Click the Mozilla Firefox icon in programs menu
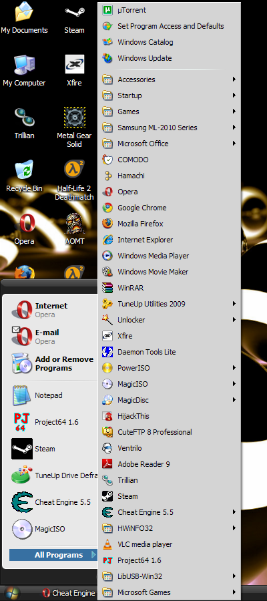The width and height of the screenshot is (267, 601). click(107, 224)
